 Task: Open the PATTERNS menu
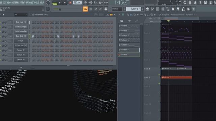click(16, 2)
